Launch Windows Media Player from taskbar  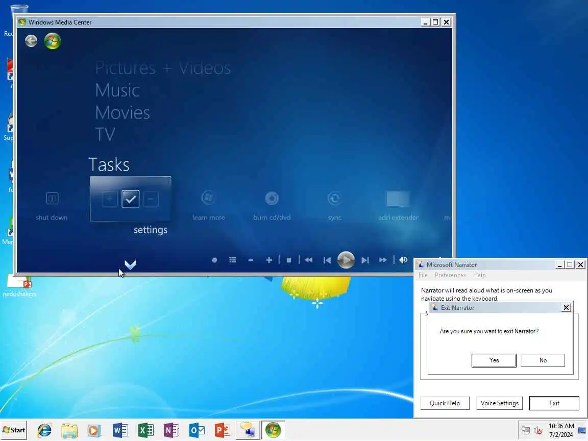pos(94,430)
